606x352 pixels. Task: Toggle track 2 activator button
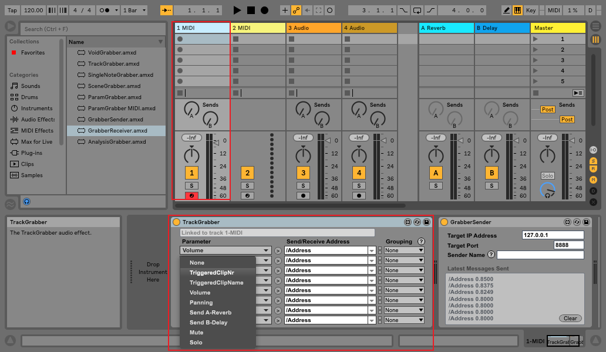point(247,173)
